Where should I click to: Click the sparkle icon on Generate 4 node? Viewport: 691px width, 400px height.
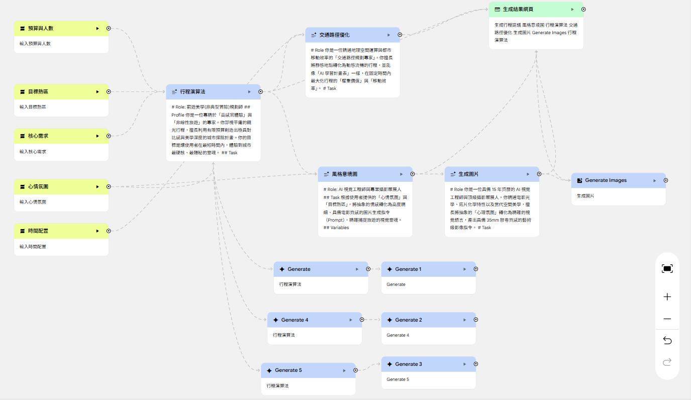click(x=275, y=320)
